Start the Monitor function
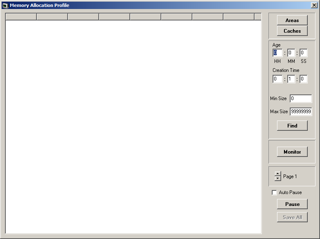This screenshot has height=239, width=320. tap(292, 152)
